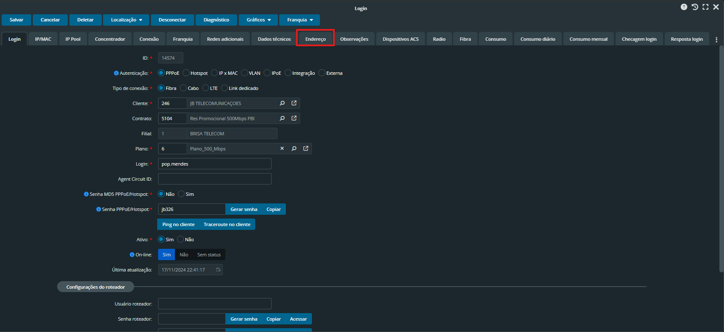
Task: Expand the Localização dropdown
Action: point(127,20)
